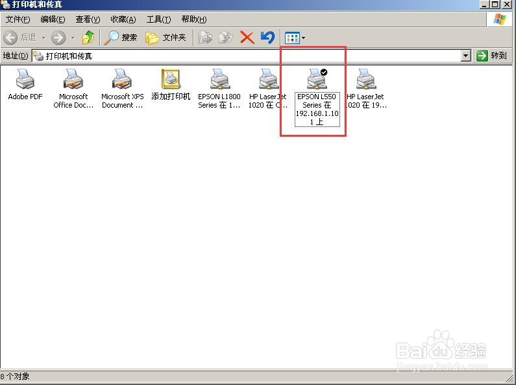The image size is (516, 385).
Task: Click the Forward arrow toolbar button
Action: 58,38
